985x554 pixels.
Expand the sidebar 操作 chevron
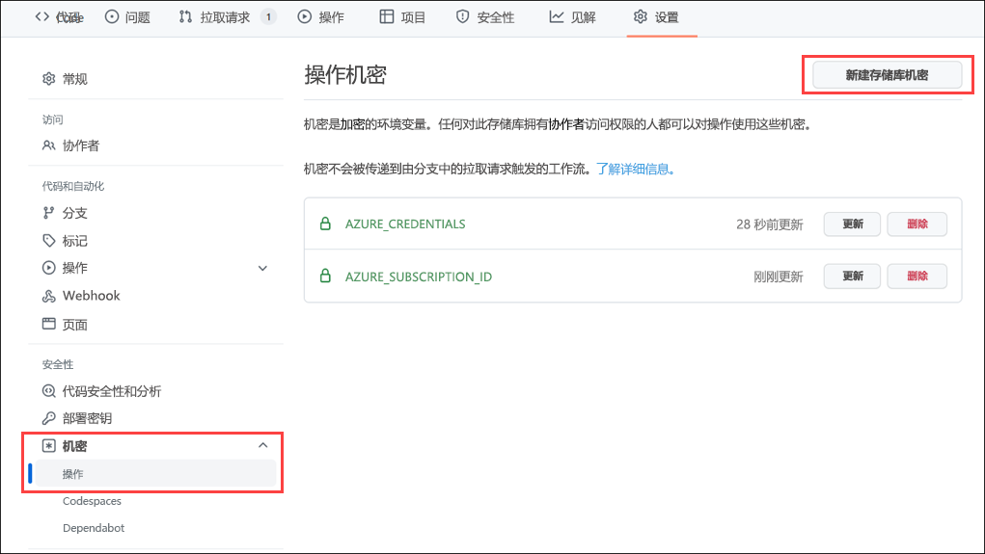[x=262, y=268]
